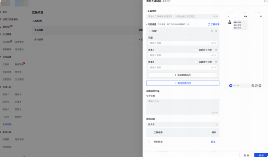Image resolution: width=268 pixels, height=157 pixels.
Task: Select the 预约旅游 radio button
Action: (x=149, y=141)
